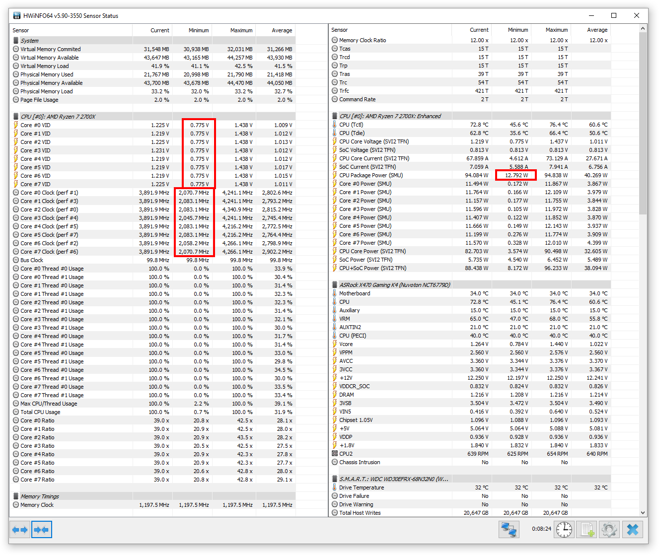Image resolution: width=659 pixels, height=555 pixels.
Task: Click the Total CPU Usage circle icon
Action: pyautogui.click(x=16, y=412)
